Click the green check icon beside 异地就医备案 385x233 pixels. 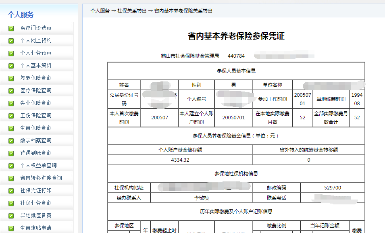pyautogui.click(x=10, y=216)
